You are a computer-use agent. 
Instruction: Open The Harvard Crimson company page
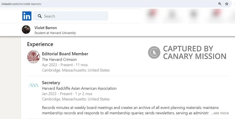pos(59,59)
